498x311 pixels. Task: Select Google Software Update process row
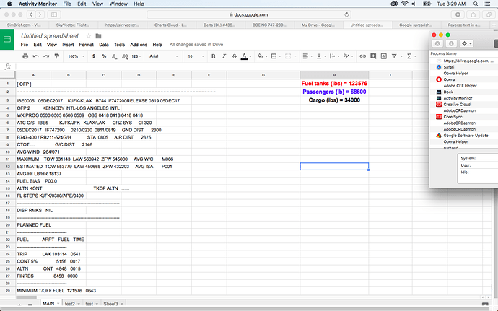463,136
